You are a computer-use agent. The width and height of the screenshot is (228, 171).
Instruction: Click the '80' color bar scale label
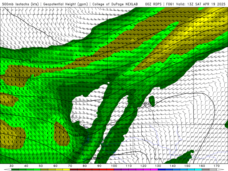pos(85,166)
